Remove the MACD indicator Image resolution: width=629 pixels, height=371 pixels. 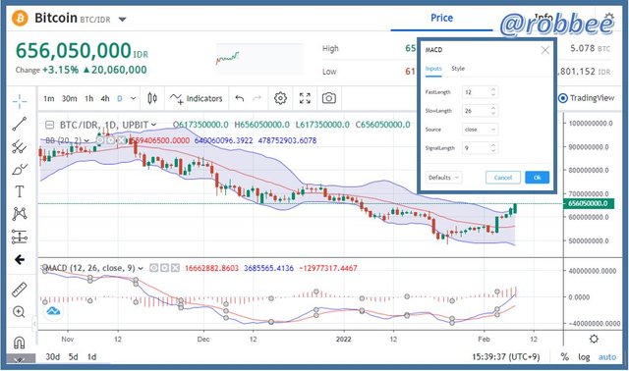coord(175,268)
